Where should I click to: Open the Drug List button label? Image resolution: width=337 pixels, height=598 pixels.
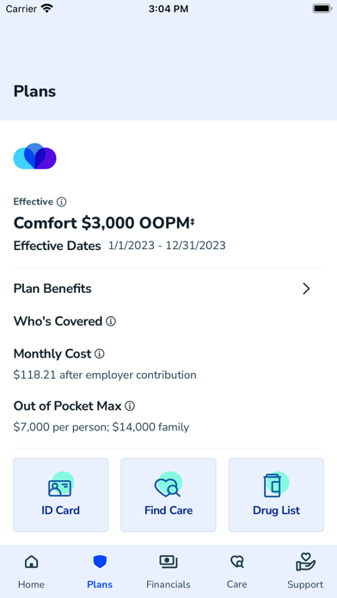tap(276, 510)
